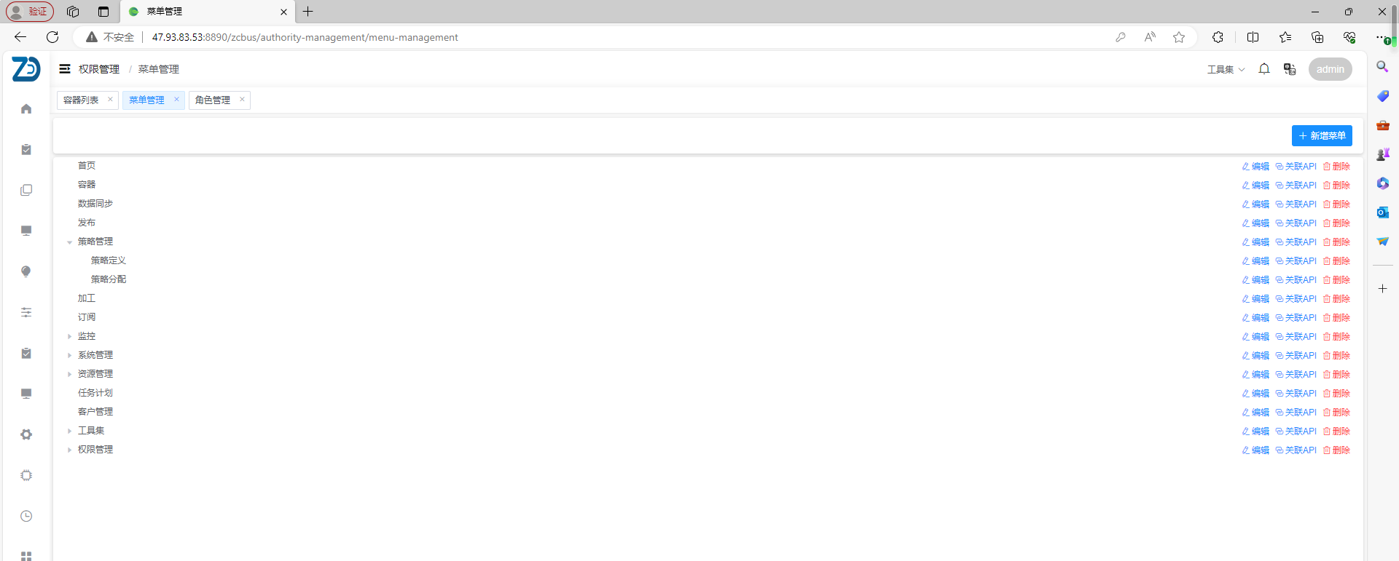Viewport: 1399px width, 561px height.
Task: Click the browser address bar URL
Action: click(x=305, y=37)
